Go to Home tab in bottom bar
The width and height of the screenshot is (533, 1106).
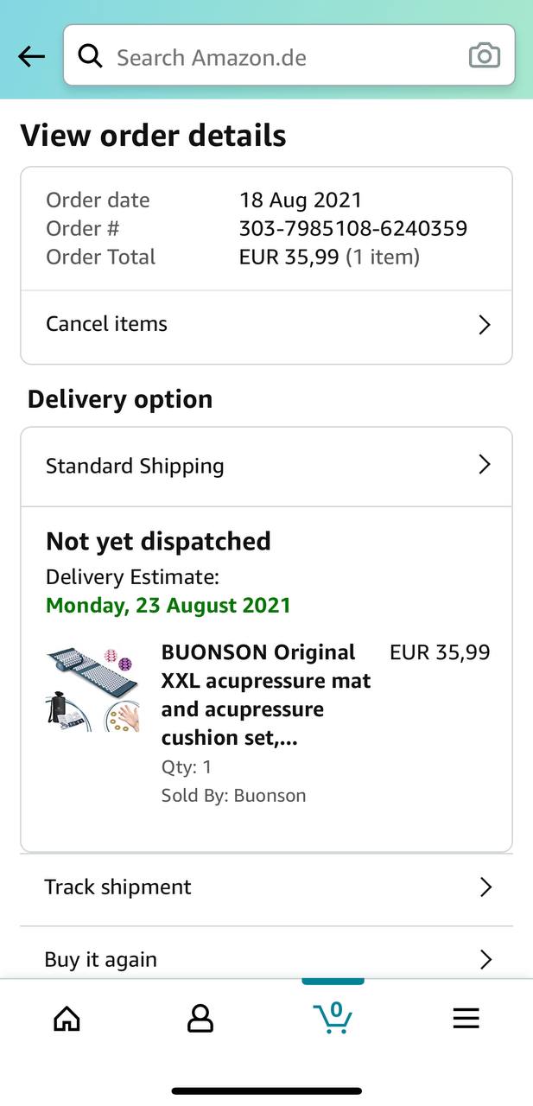[x=67, y=1020]
